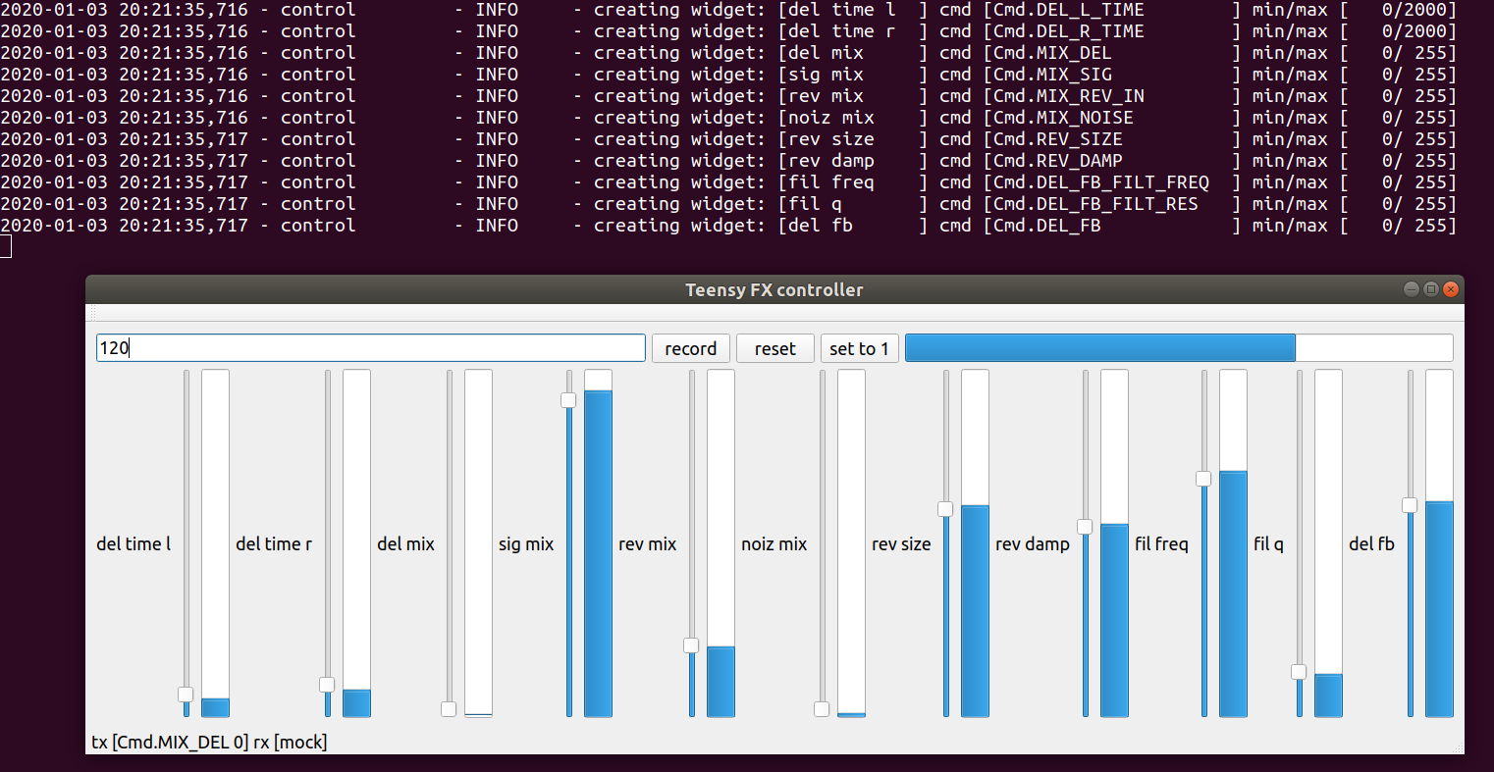
Task: Click the 'Teensy FX controller' window title
Action: click(x=774, y=289)
